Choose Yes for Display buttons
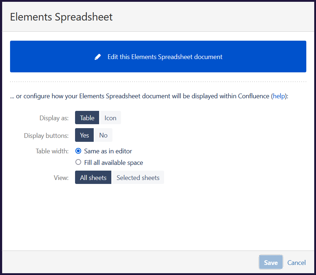316x275 pixels. (x=84, y=135)
